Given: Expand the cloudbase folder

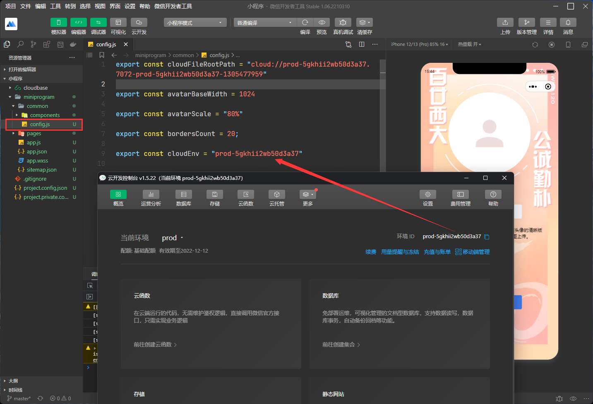Looking at the screenshot, I should [41, 88].
